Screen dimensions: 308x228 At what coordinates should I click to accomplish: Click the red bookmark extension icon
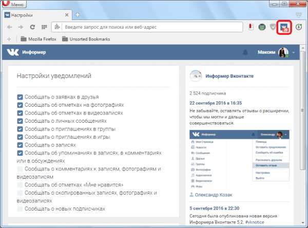pos(251,27)
